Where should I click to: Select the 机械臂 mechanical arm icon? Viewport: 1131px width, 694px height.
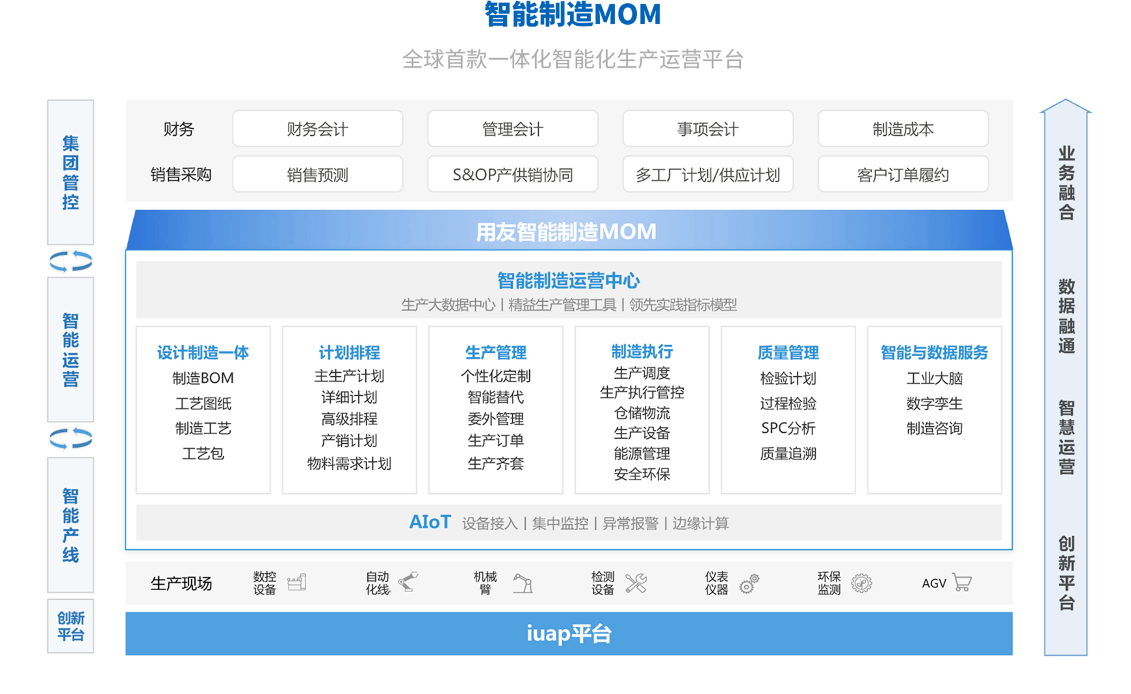click(x=524, y=583)
